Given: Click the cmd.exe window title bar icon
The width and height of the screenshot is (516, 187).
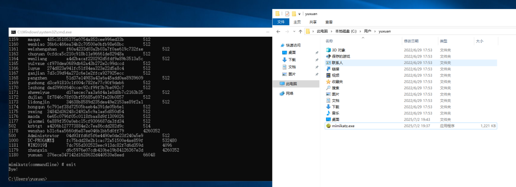Looking at the screenshot, I should [x=13, y=32].
